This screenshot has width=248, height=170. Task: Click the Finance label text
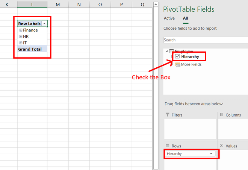(x=30, y=30)
